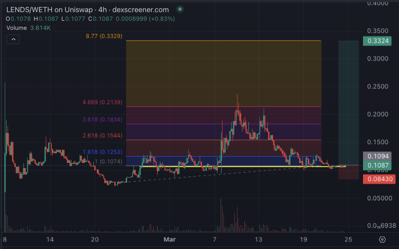Select the green long position profit zone

tap(349, 103)
